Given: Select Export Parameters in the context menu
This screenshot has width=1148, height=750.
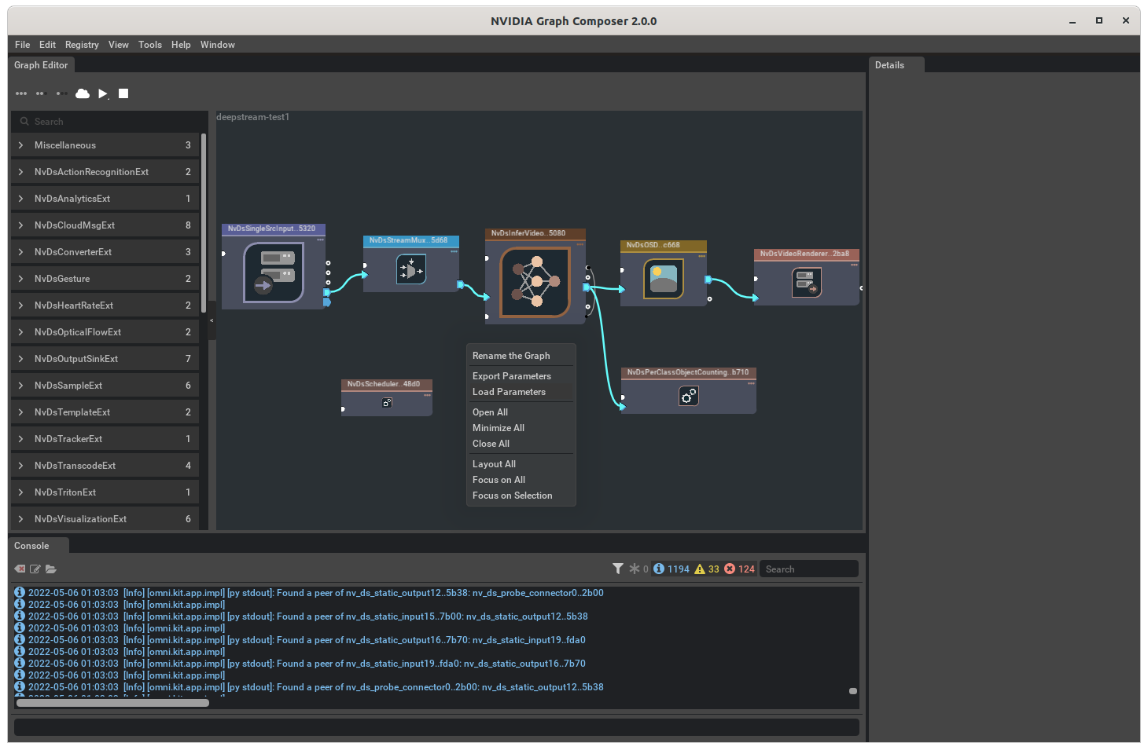Looking at the screenshot, I should click(512, 375).
